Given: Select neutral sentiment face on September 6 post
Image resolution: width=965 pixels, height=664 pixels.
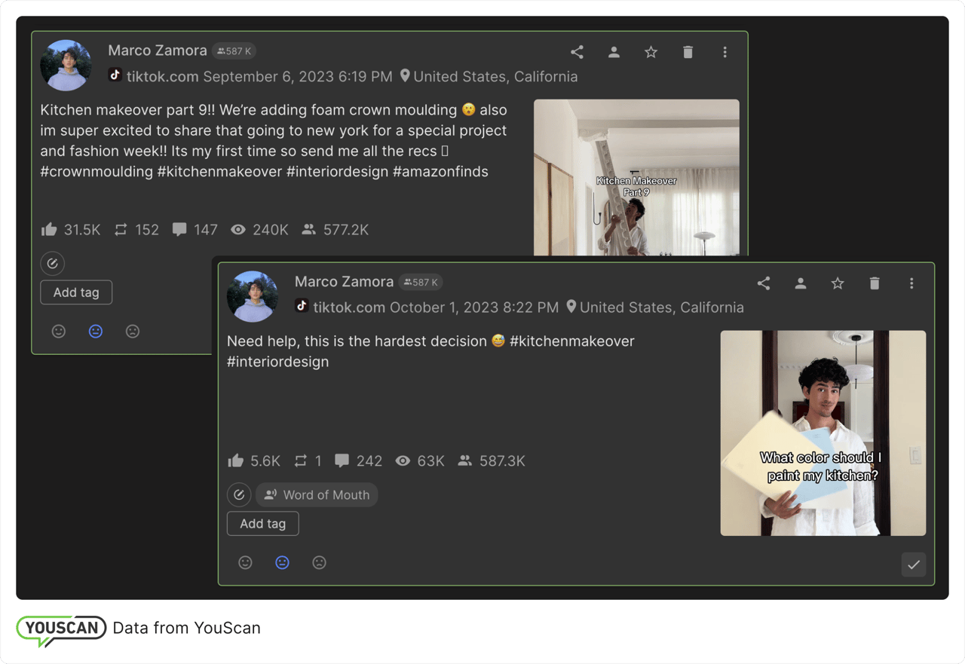Looking at the screenshot, I should pos(96,331).
